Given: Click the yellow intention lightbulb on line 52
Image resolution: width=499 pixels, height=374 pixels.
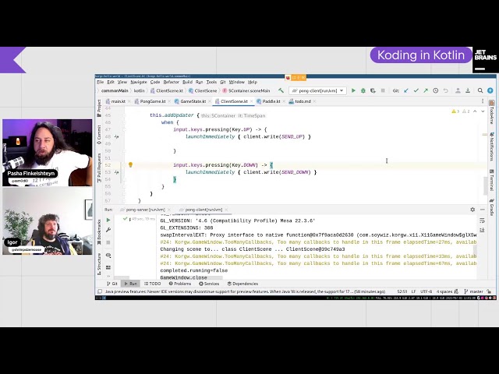Looking at the screenshot, I should (x=130, y=164).
